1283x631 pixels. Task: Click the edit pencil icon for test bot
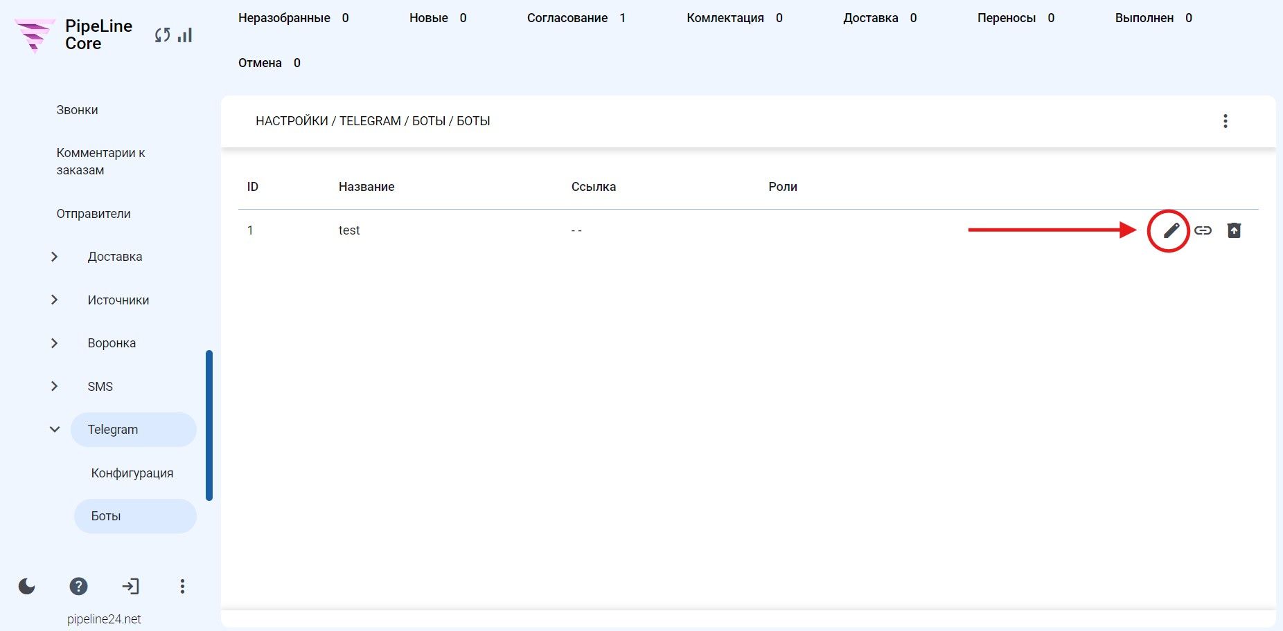click(x=1171, y=230)
